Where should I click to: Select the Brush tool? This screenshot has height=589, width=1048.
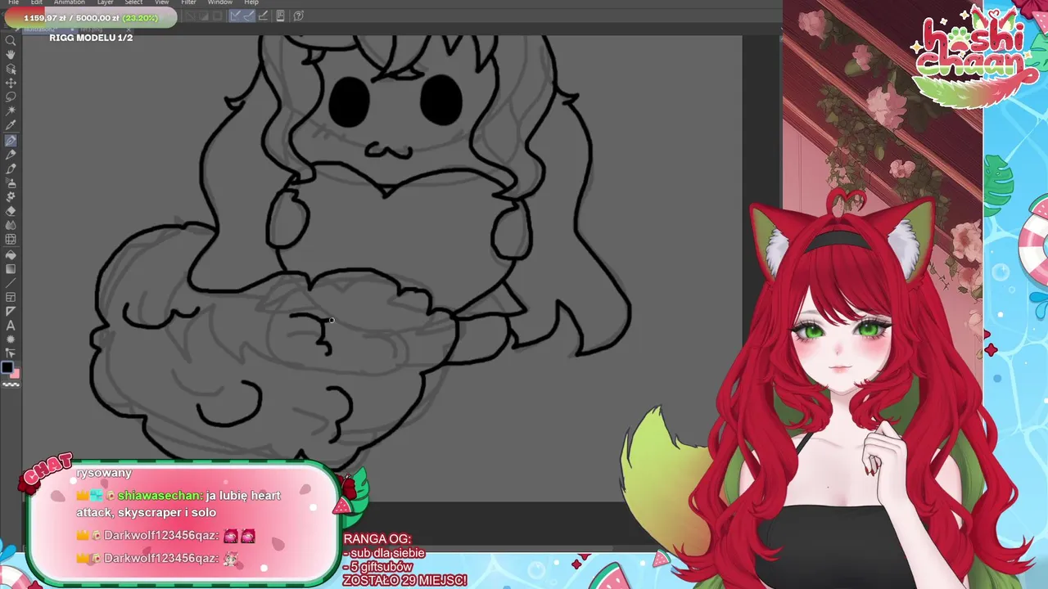pos(11,169)
